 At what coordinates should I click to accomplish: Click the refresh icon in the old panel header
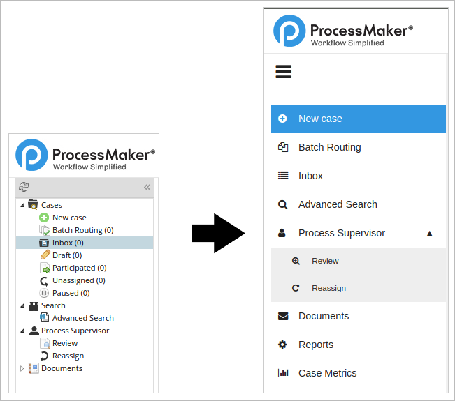(24, 187)
